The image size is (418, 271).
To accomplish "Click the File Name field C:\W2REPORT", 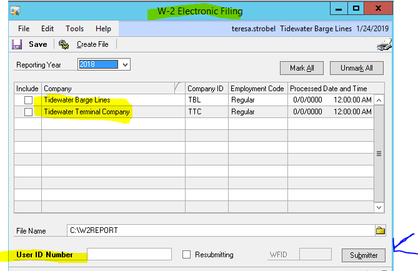I will coord(221,230).
